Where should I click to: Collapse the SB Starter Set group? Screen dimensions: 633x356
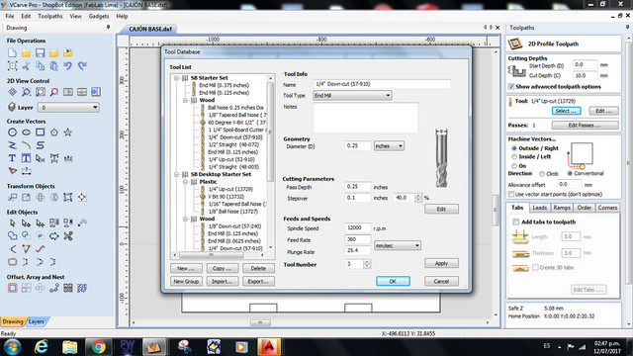176,78
